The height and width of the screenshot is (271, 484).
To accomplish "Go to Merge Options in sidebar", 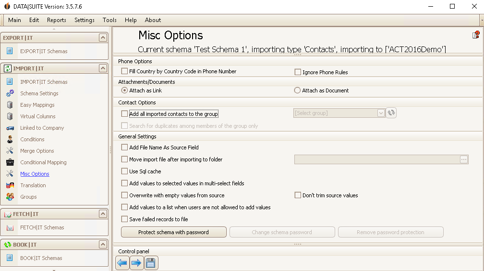I will coord(37,151).
